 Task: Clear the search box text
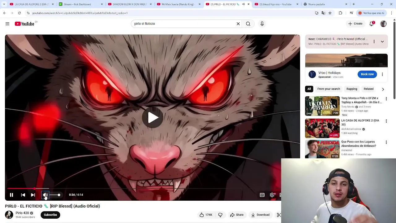tap(238, 24)
